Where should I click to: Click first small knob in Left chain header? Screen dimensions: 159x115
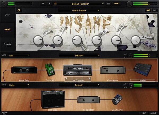[126, 55]
